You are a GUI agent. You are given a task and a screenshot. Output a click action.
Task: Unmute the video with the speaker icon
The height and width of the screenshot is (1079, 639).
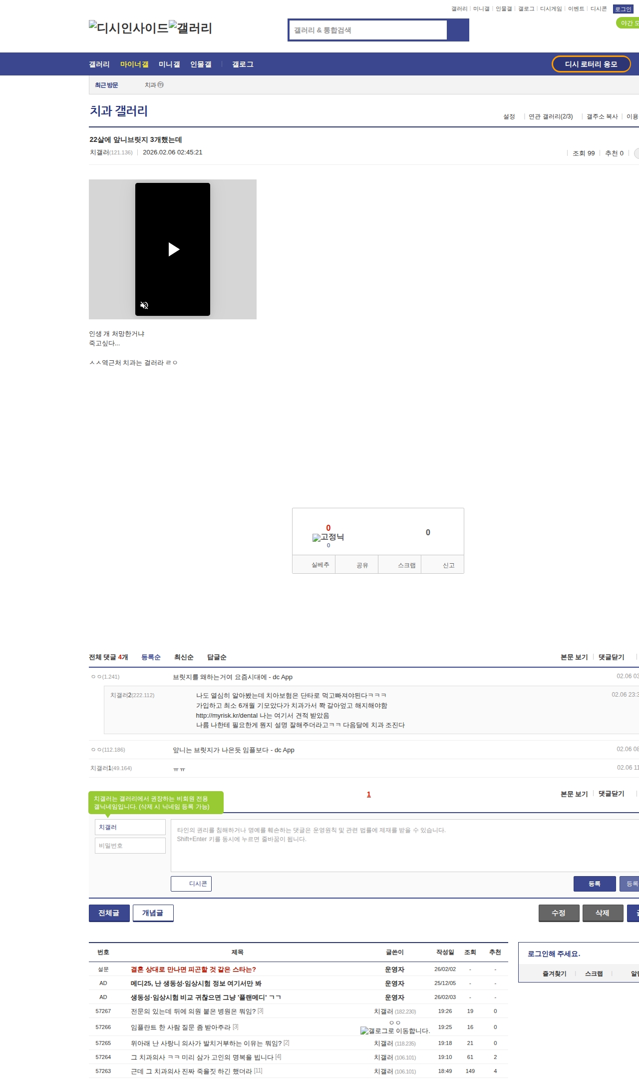point(144,305)
